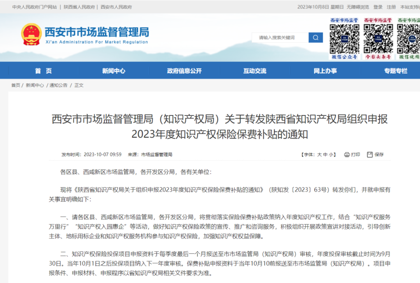Image resolution: width=420 pixels, height=283 pixels.
Task: Switch to the 新闻中心 menu
Action: [x=113, y=70]
